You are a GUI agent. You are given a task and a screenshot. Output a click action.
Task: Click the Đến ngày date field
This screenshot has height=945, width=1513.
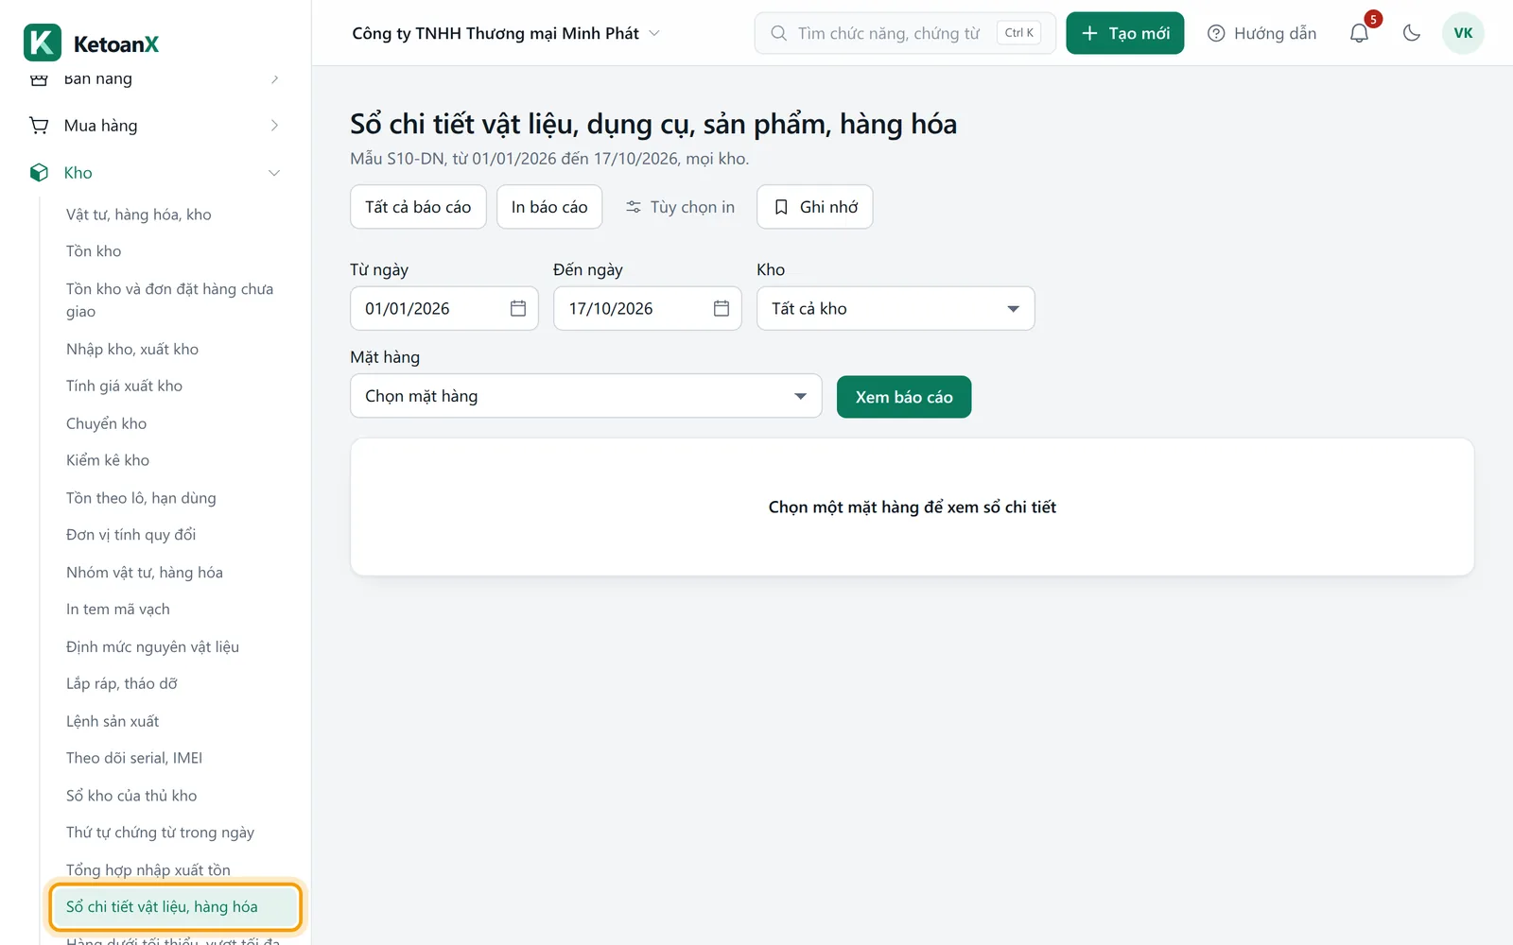(x=648, y=308)
